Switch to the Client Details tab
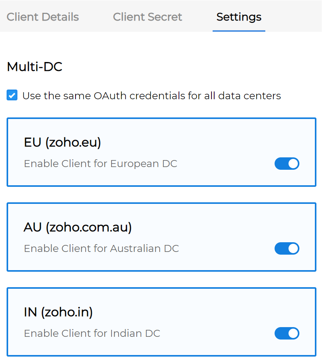 point(43,17)
